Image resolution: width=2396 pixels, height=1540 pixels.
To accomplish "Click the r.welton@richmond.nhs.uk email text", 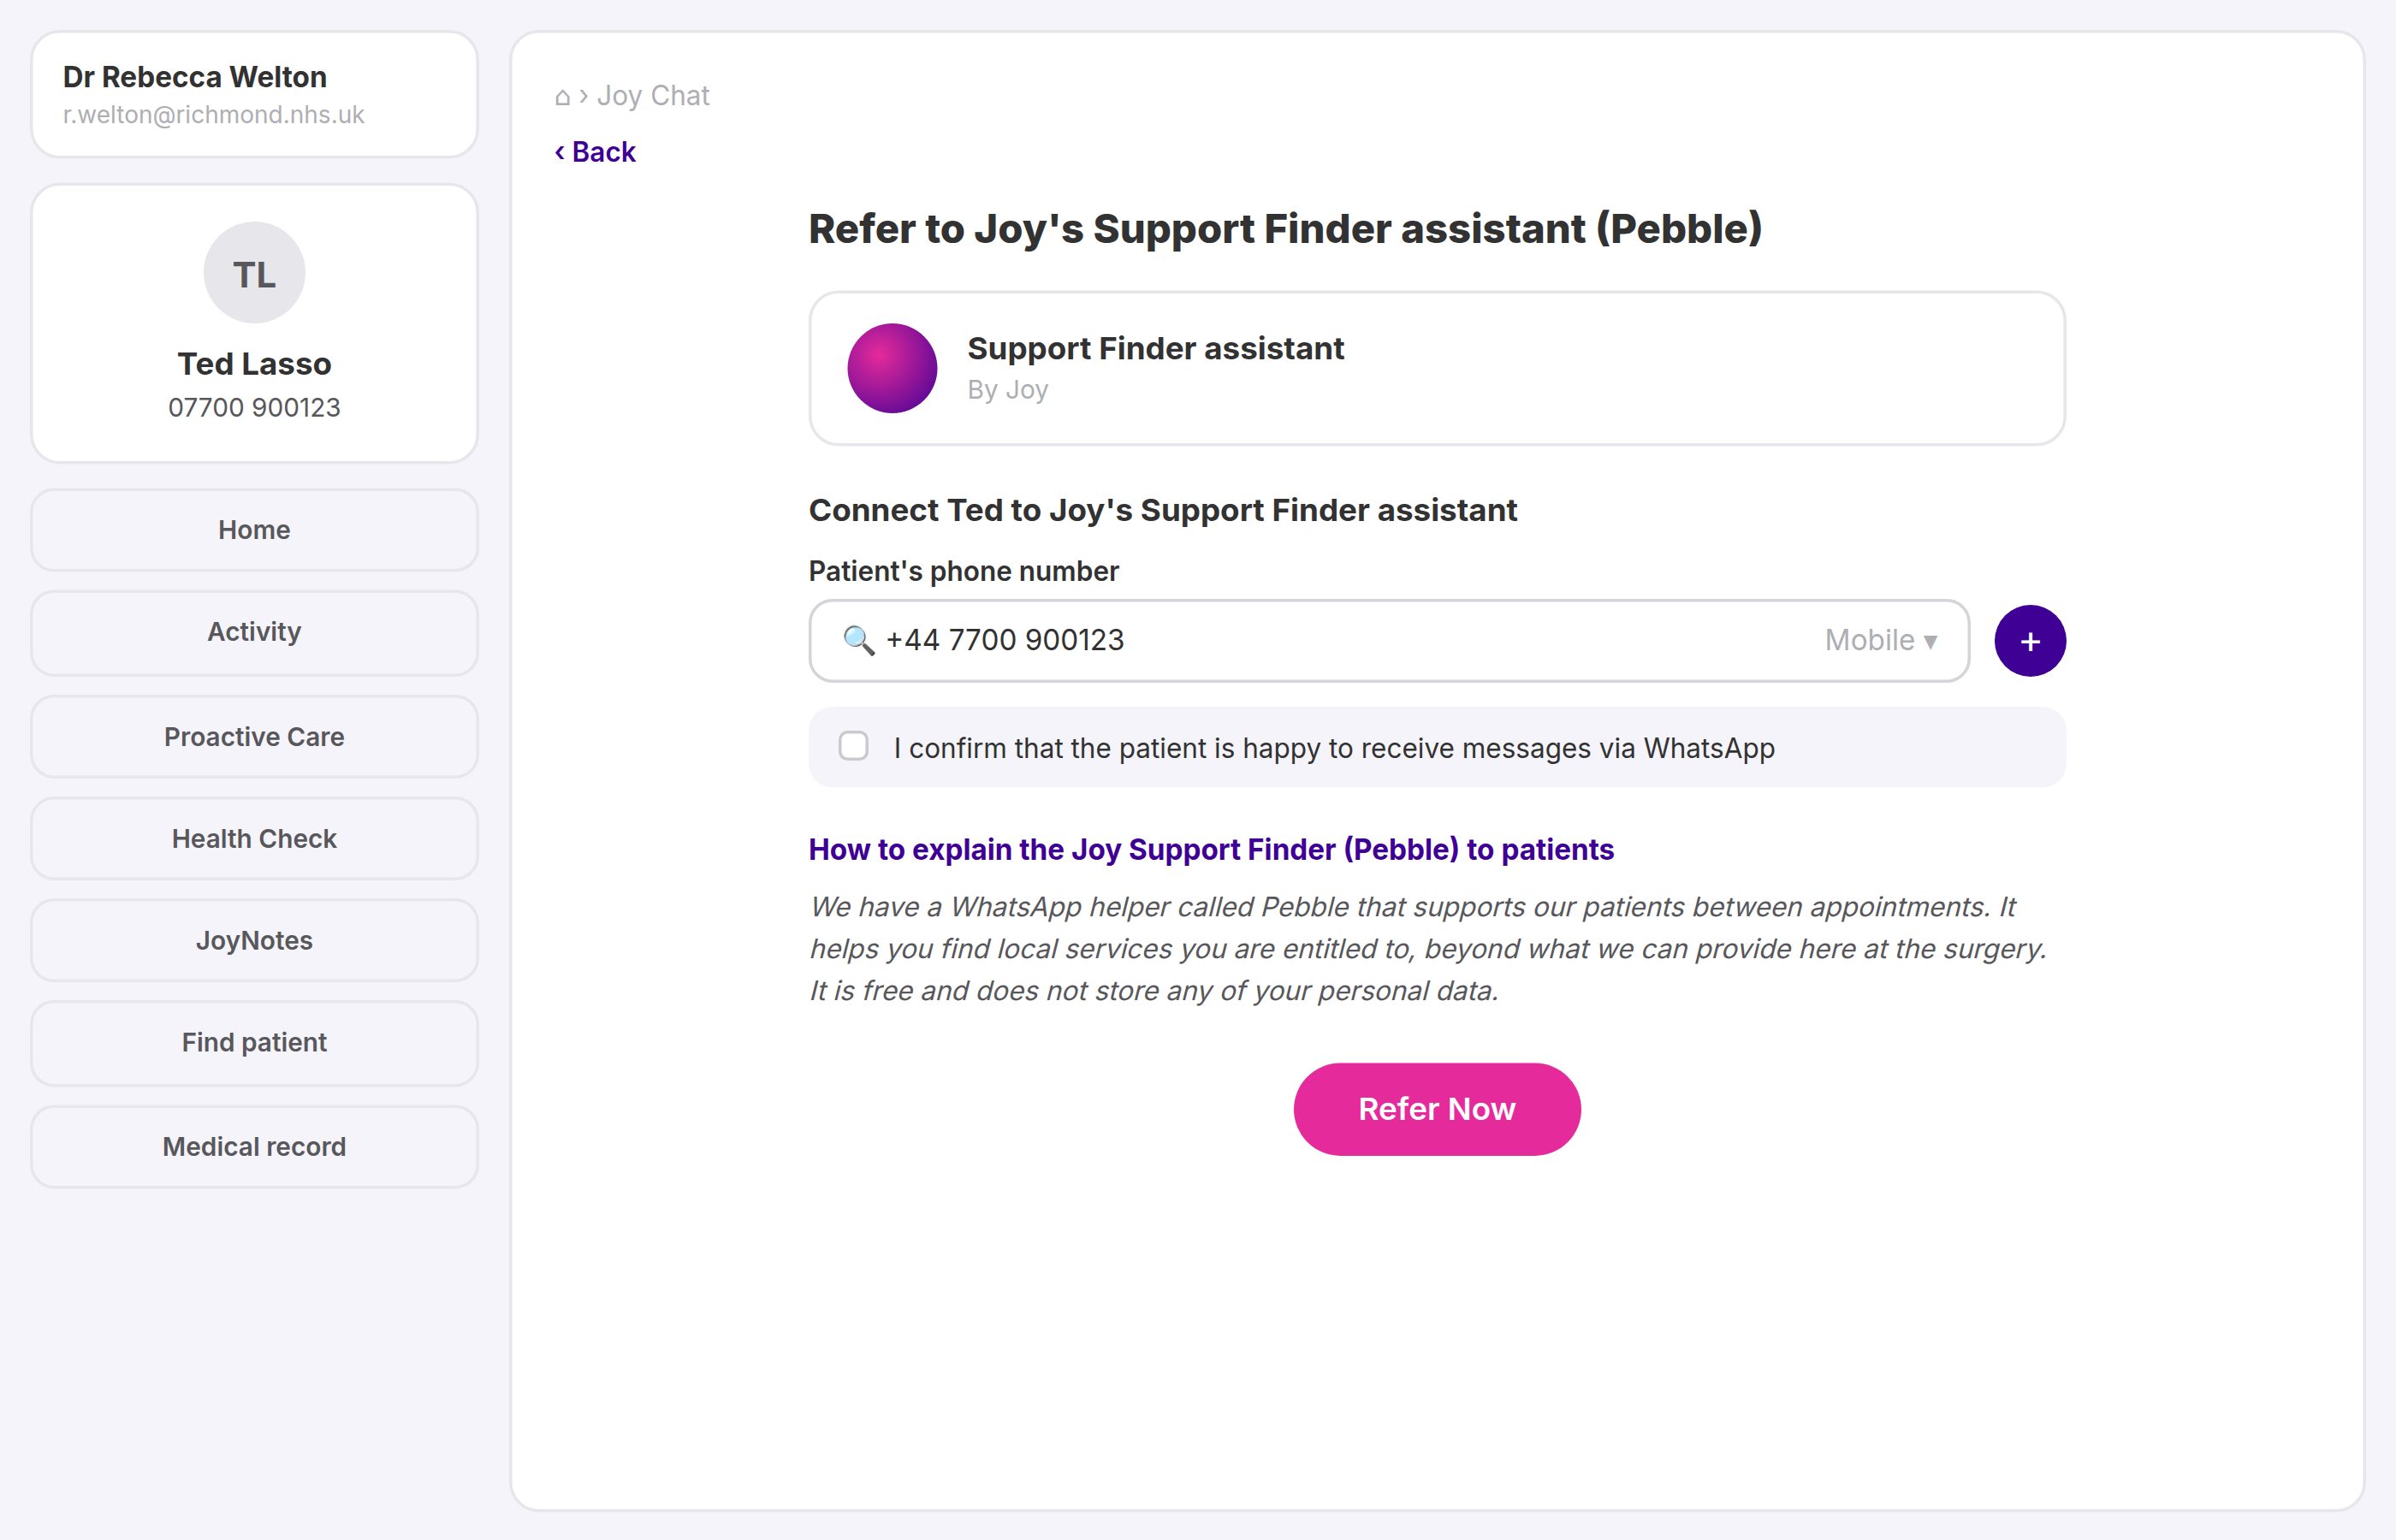I will [x=213, y=115].
